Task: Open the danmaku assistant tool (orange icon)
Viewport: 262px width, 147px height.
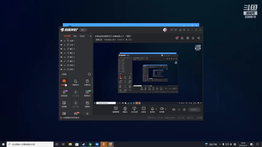Action: click(x=64, y=82)
